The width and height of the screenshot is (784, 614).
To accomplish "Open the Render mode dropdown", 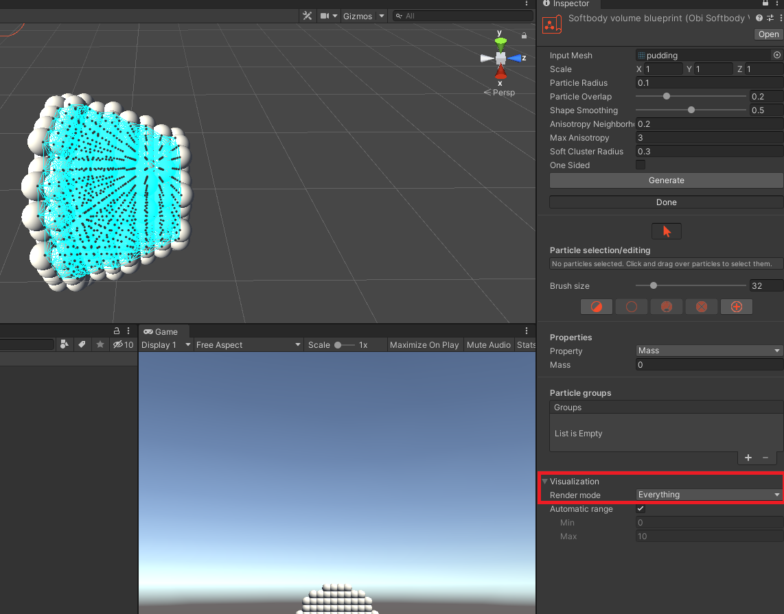I will pos(708,494).
